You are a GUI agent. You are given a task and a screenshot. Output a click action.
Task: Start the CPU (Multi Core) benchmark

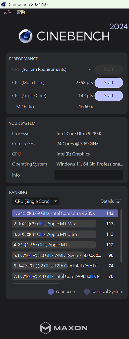109,83
